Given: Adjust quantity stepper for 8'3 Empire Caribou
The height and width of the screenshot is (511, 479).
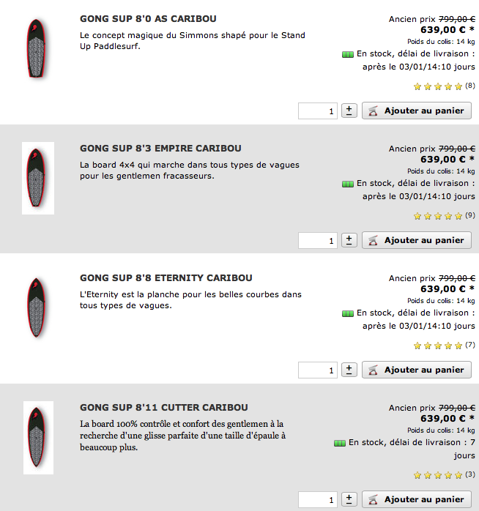Looking at the screenshot, I should point(349,240).
